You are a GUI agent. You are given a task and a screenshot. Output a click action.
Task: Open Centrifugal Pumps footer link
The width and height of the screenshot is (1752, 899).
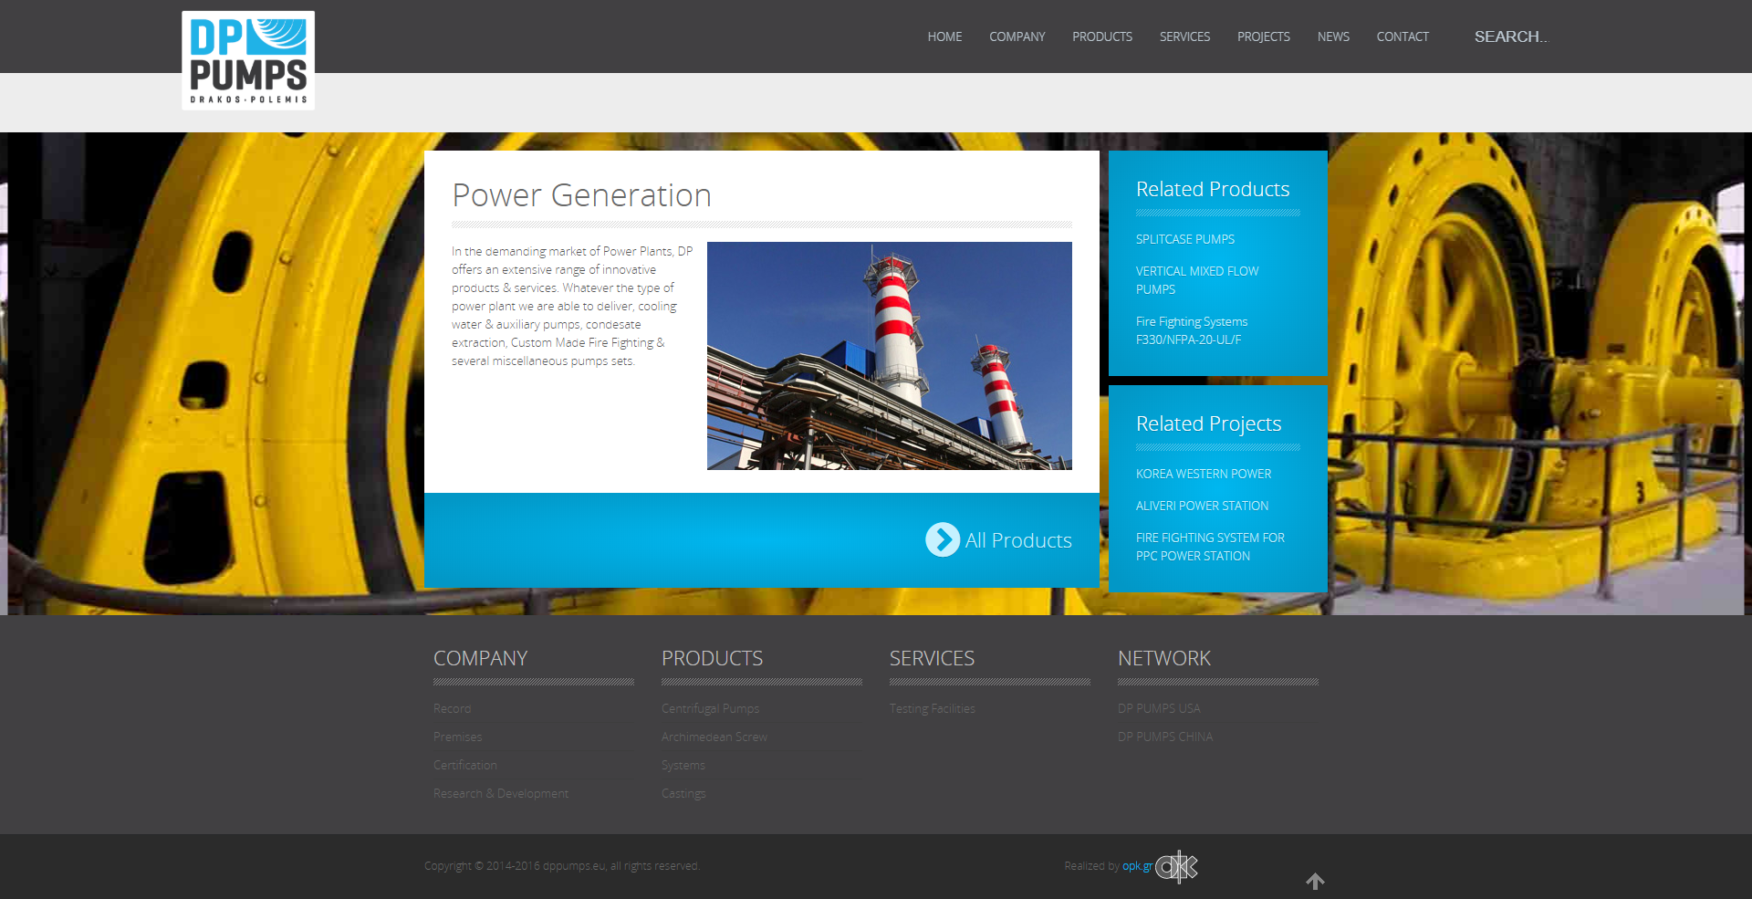pos(710,708)
